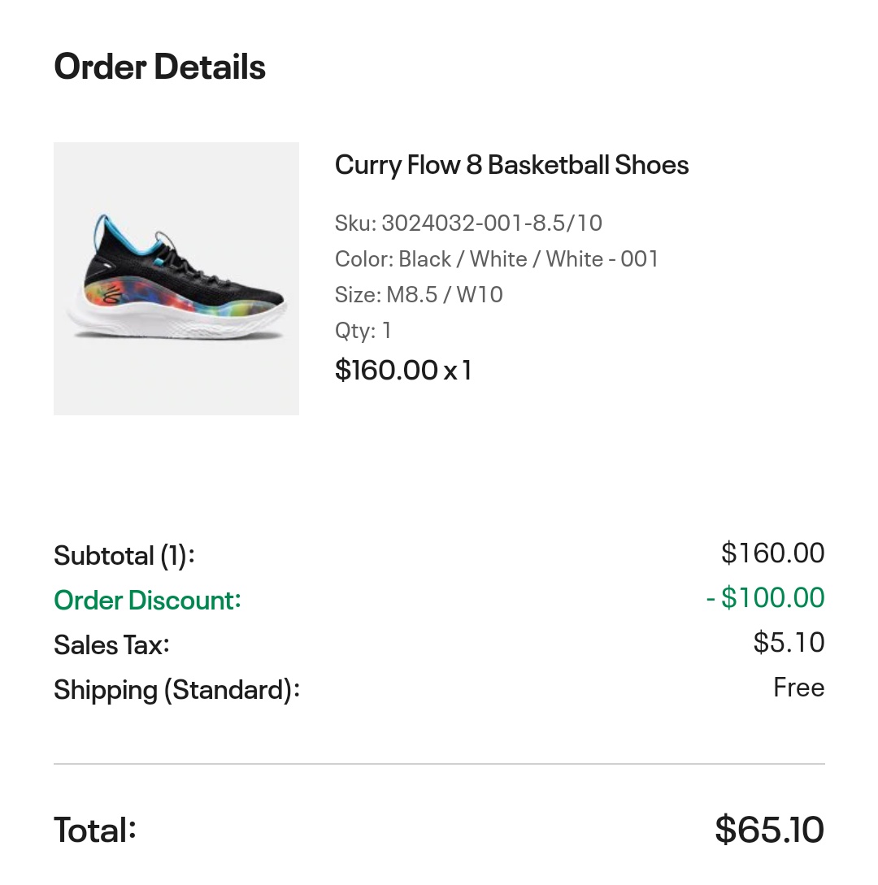Click the Shipping (Standard) label

[176, 690]
